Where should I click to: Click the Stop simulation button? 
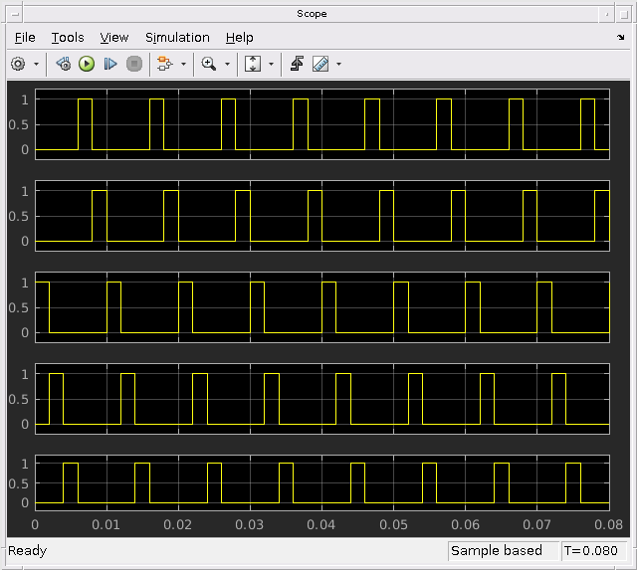pyautogui.click(x=134, y=64)
